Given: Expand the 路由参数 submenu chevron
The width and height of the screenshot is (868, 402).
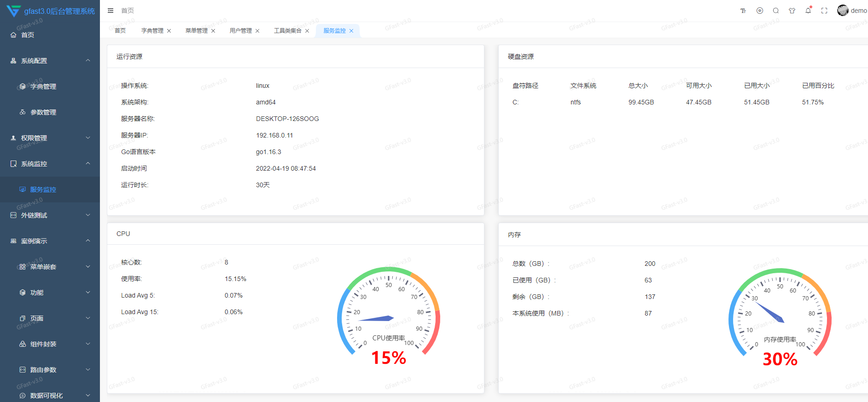Looking at the screenshot, I should pyautogui.click(x=88, y=369).
